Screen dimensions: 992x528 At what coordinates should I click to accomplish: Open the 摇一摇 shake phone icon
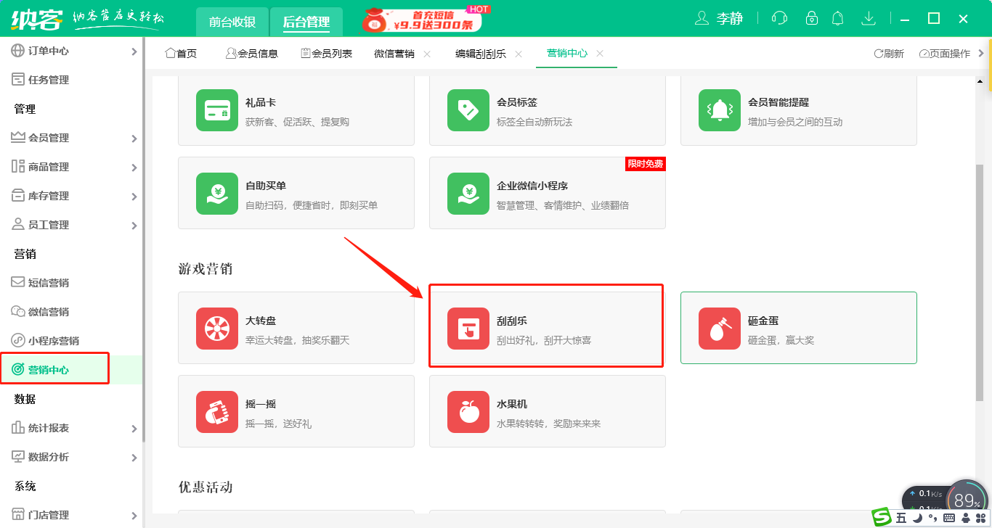[217, 412]
